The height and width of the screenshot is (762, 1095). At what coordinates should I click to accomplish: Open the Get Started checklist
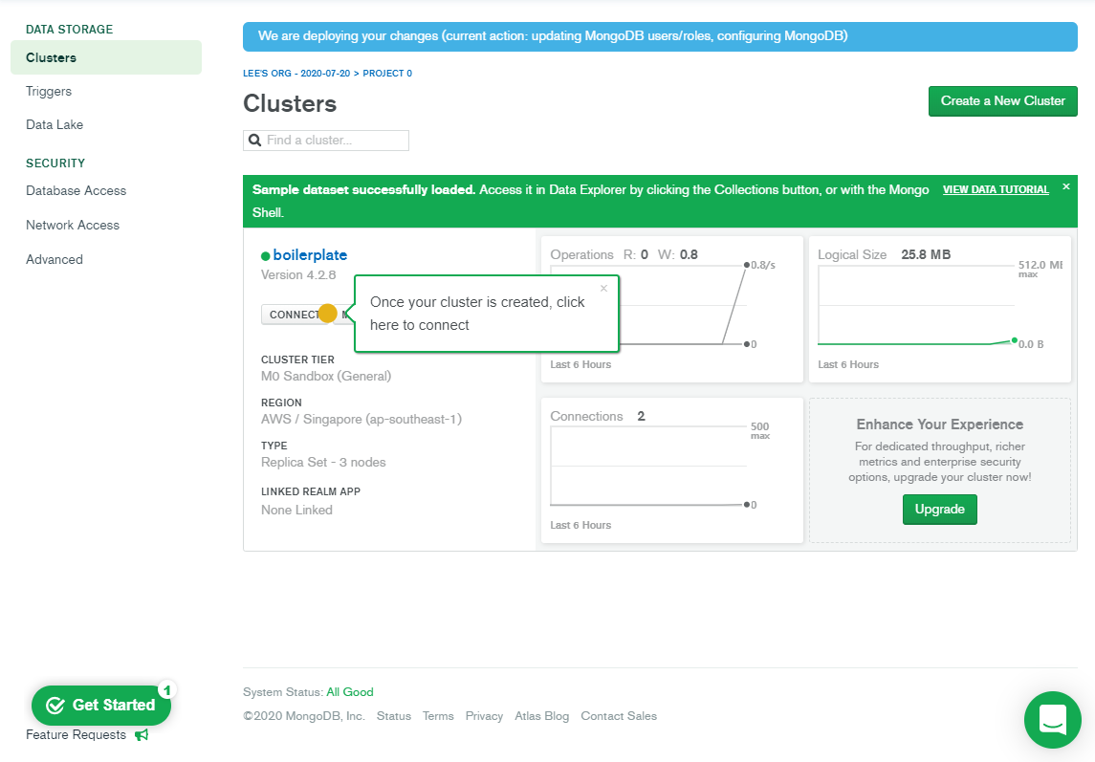101,706
